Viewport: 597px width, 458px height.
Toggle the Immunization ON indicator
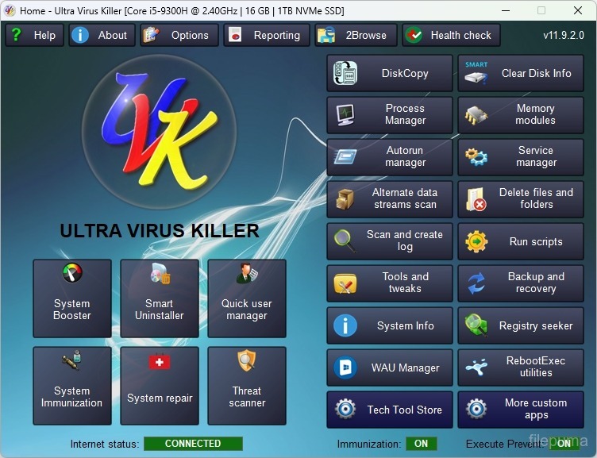tap(421, 444)
